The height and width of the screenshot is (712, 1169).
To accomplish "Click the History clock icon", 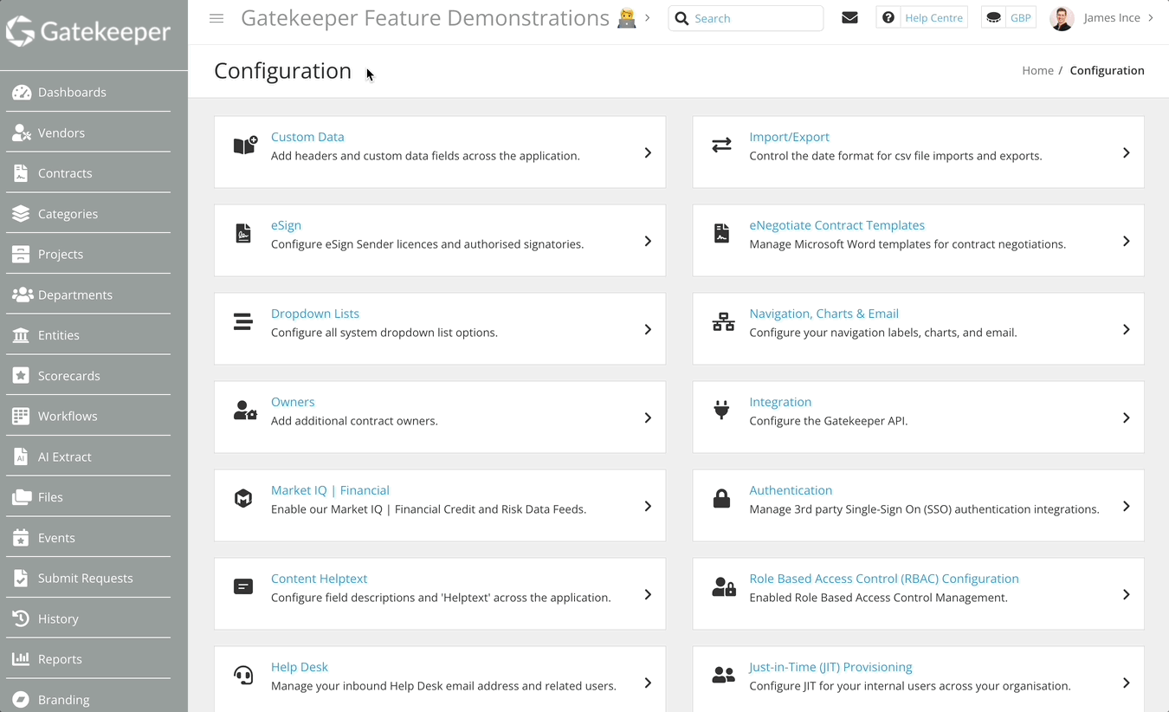I will pyautogui.click(x=21, y=618).
